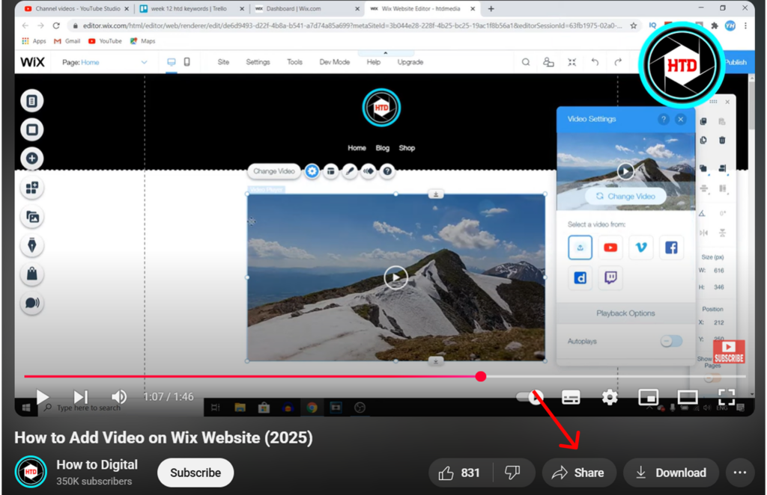Open Video Settings help icon

[664, 119]
